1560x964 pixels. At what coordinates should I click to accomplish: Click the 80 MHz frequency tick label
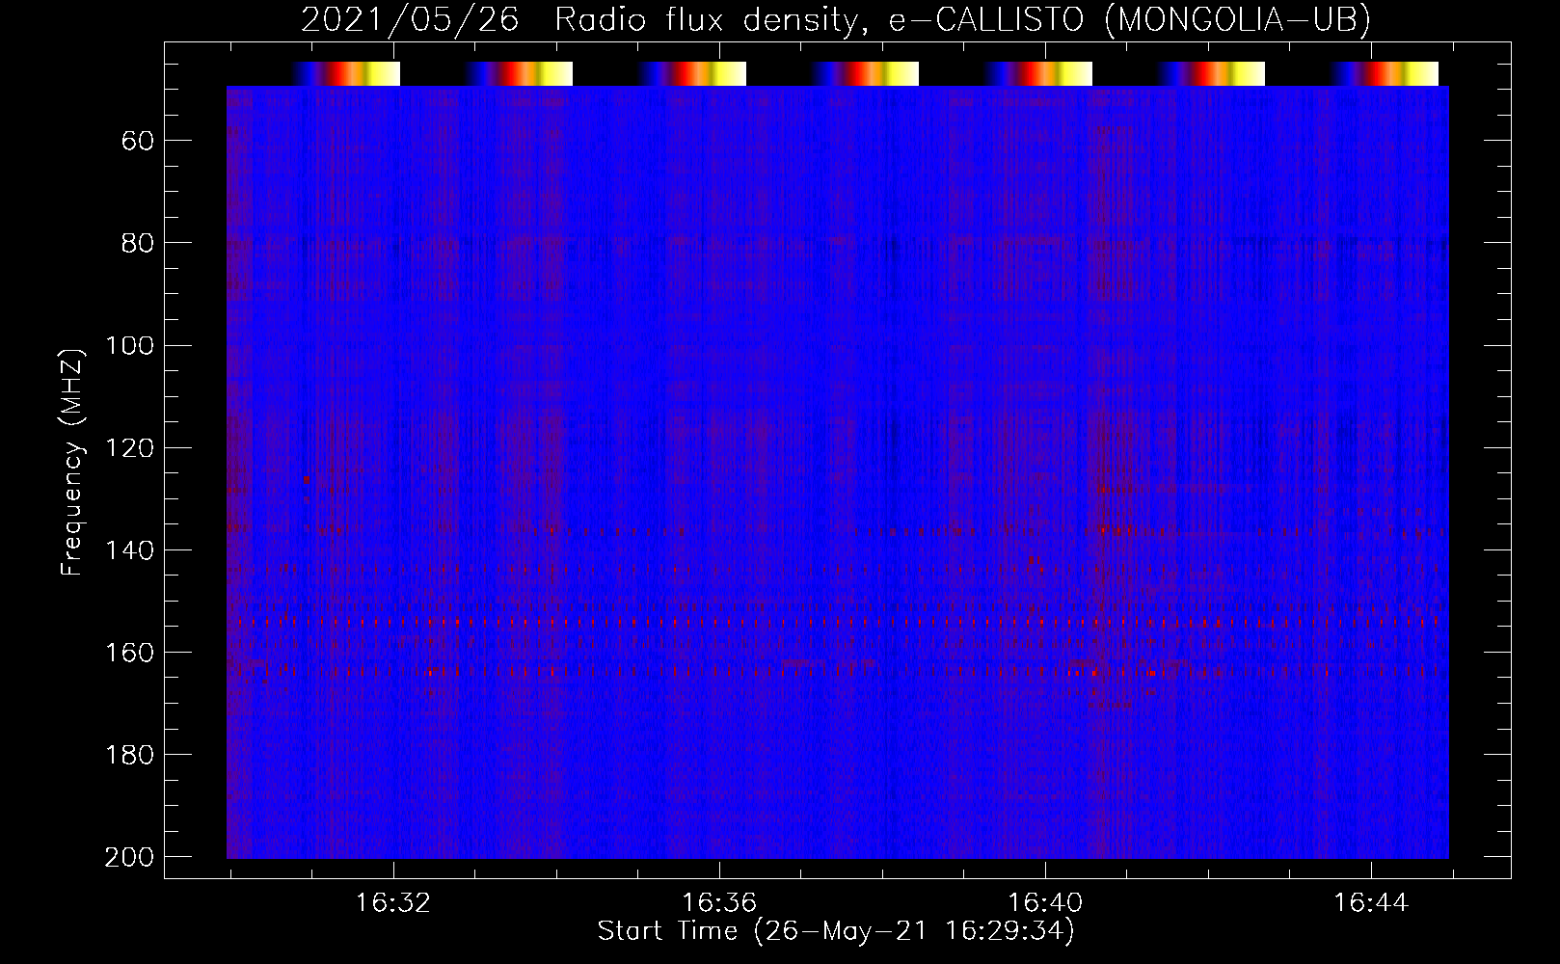click(138, 243)
